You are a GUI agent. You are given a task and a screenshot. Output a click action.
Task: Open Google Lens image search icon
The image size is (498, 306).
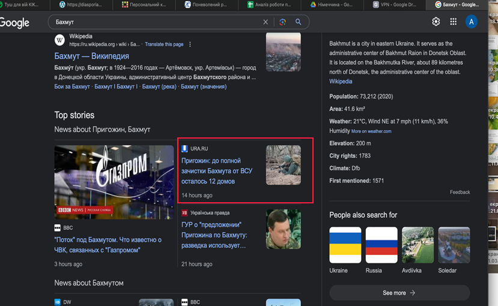(282, 22)
